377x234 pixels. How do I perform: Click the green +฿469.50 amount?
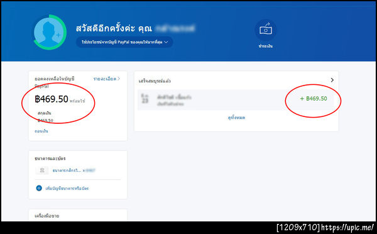pyautogui.click(x=314, y=99)
